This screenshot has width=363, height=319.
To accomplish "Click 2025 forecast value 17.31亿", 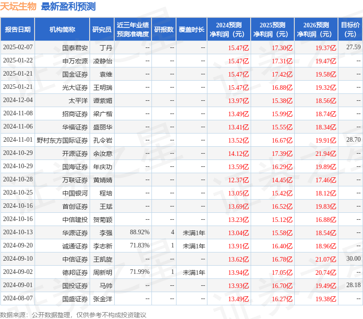I will click(x=282, y=61).
